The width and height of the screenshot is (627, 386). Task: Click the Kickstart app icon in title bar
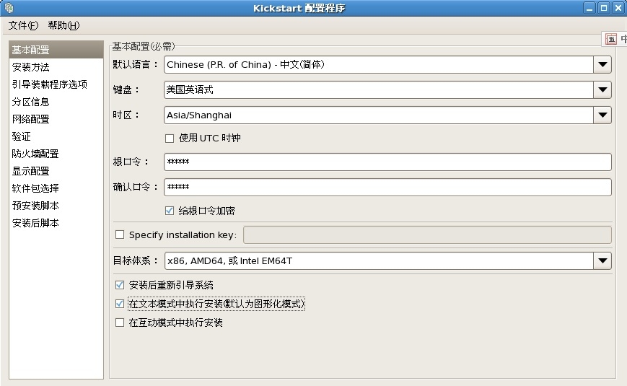9,8
